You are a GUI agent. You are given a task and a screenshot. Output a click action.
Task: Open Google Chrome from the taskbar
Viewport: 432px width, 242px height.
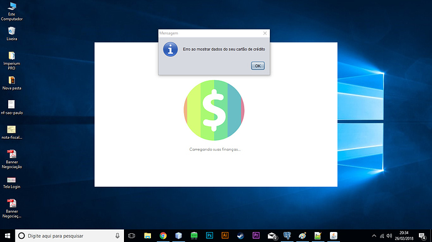click(163, 236)
